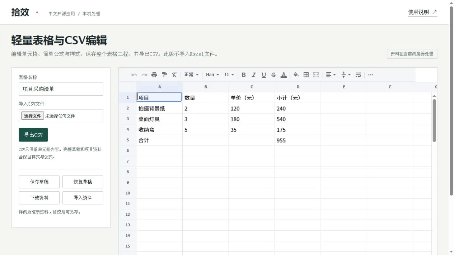Select row 10 header
Image resolution: width=454 pixels, height=255 pixels.
click(x=127, y=193)
